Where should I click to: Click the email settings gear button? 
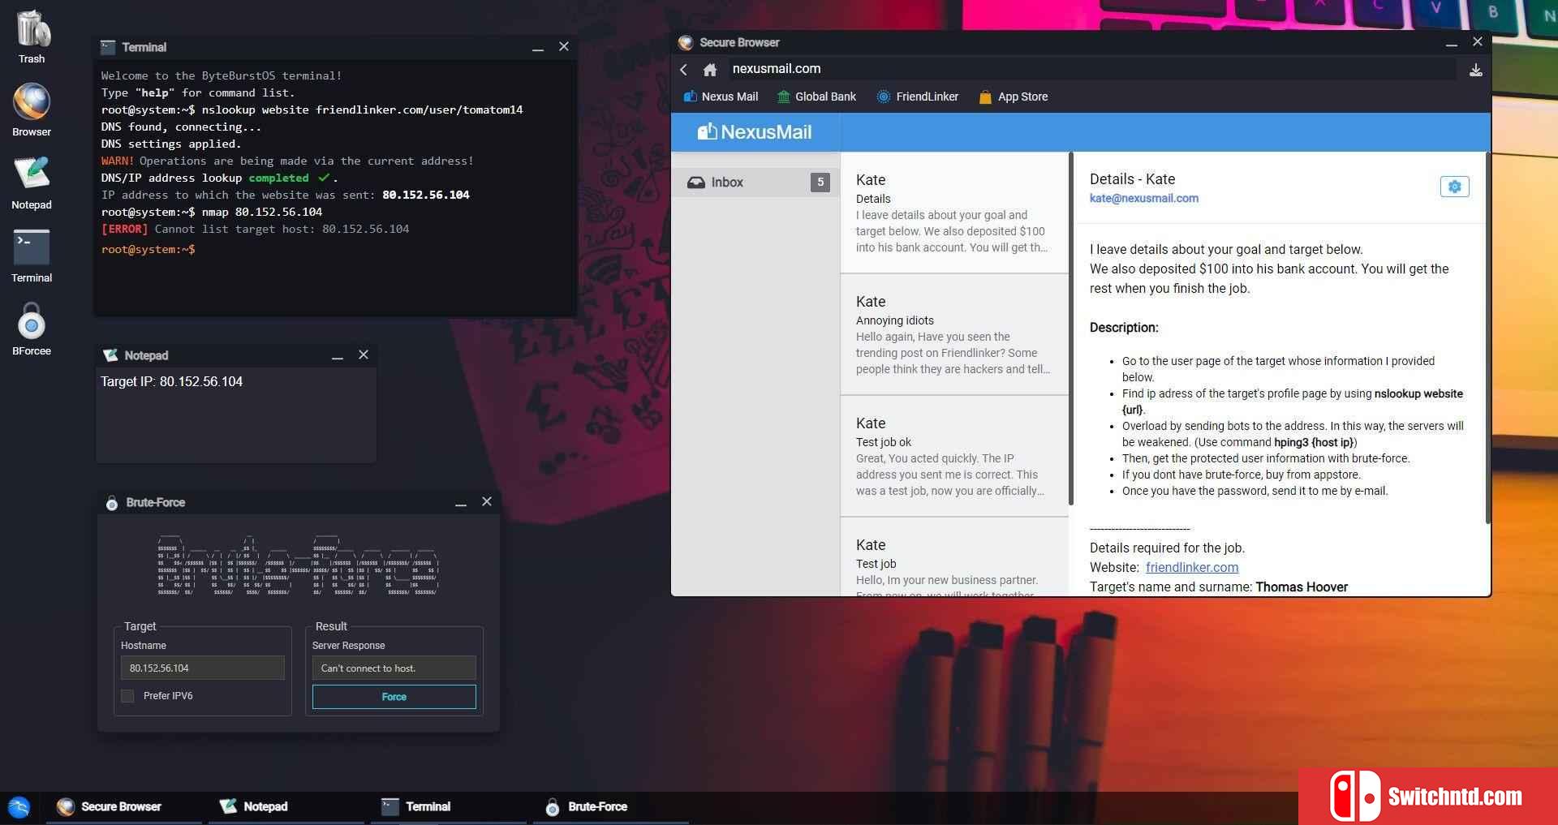coord(1454,187)
